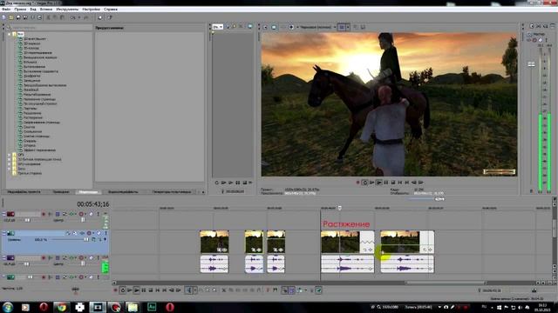Switch to Медиафайлы проекта tab

tap(24, 191)
